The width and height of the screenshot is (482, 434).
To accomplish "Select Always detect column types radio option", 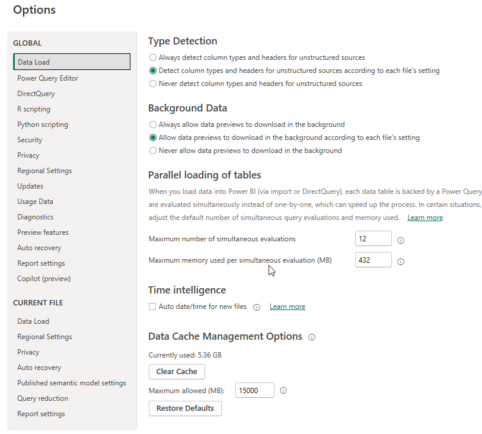I will (x=153, y=58).
